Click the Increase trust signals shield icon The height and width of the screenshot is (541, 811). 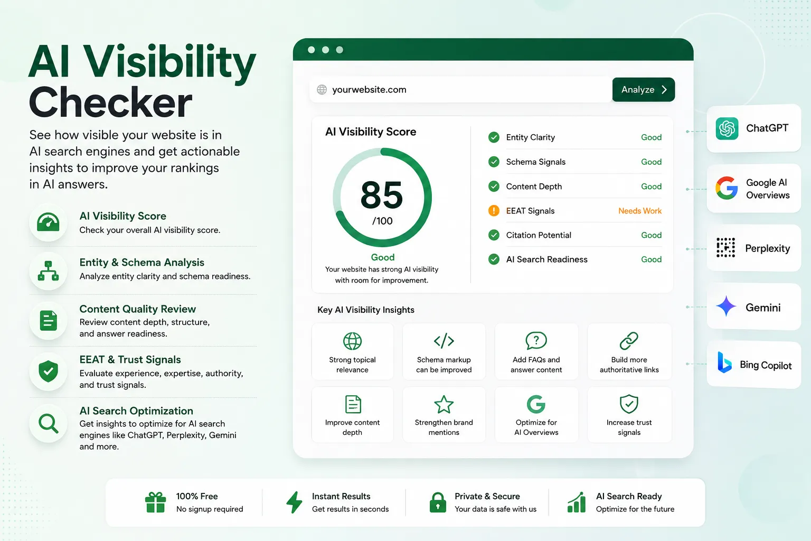(x=629, y=404)
